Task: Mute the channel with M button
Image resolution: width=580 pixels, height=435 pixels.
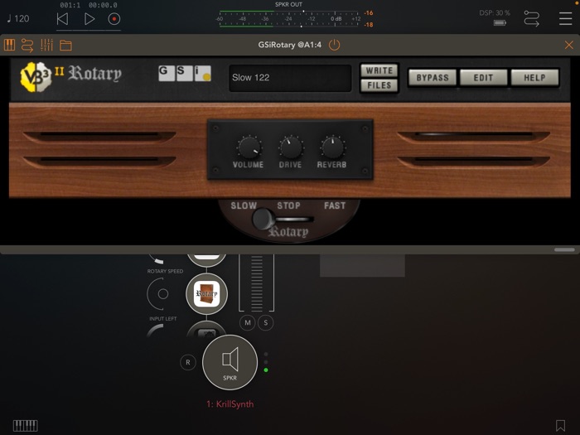Action: (x=248, y=322)
